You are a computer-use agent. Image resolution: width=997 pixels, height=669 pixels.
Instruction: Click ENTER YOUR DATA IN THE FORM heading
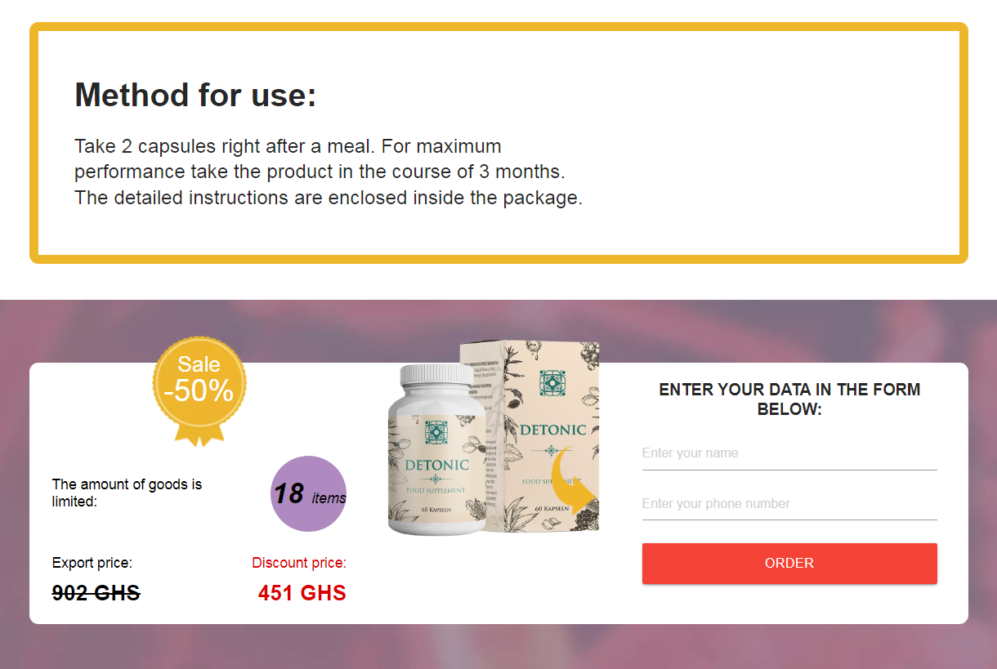tap(789, 399)
